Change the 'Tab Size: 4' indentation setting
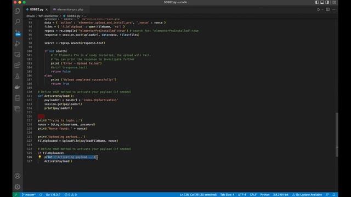351x197 pixels. (x=227, y=195)
